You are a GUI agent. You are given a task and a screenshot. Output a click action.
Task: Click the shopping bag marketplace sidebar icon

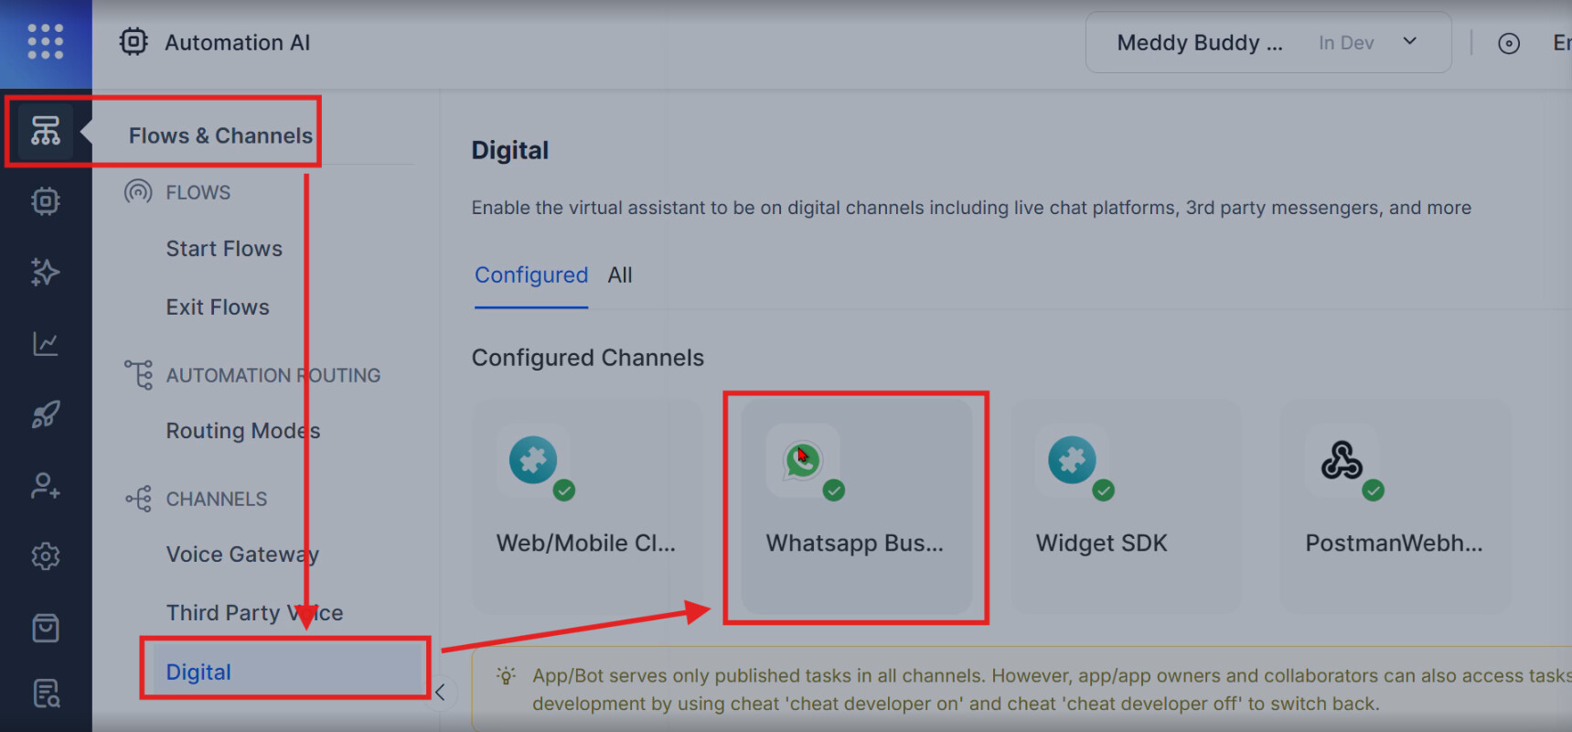tap(45, 628)
